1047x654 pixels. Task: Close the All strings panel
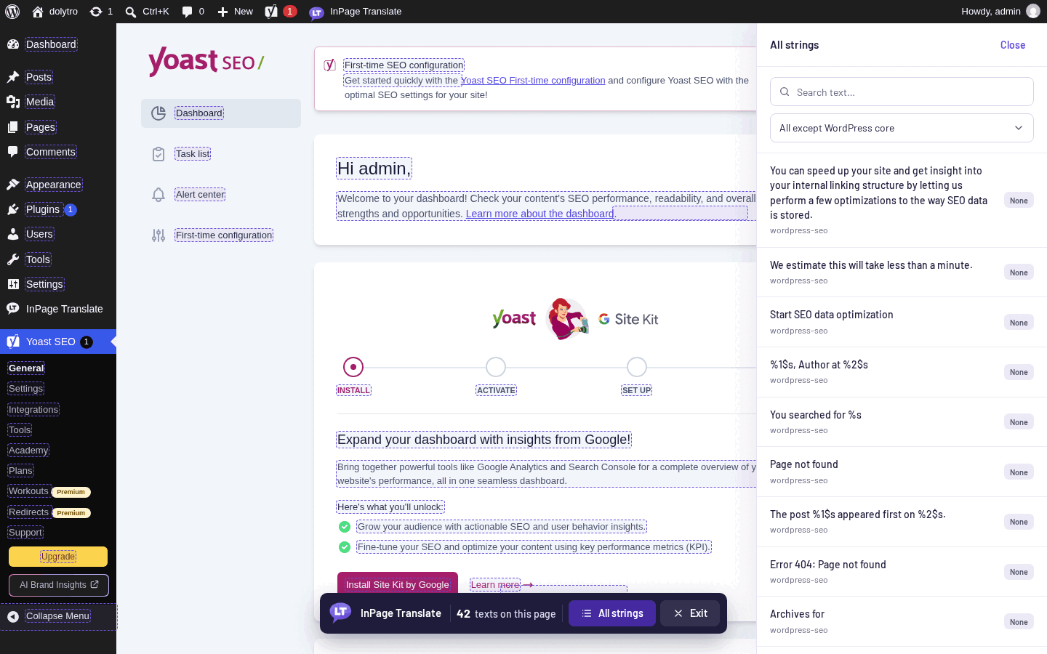1013,45
